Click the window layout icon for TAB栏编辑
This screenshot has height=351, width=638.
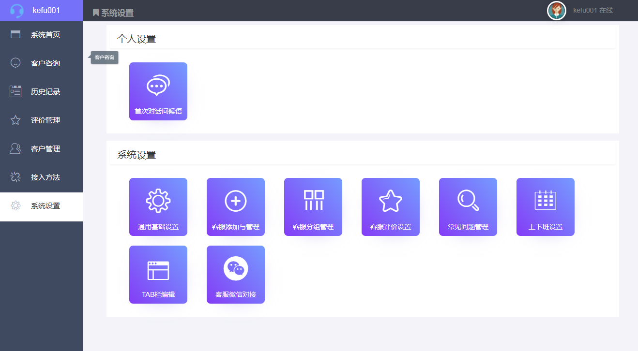[x=158, y=270]
